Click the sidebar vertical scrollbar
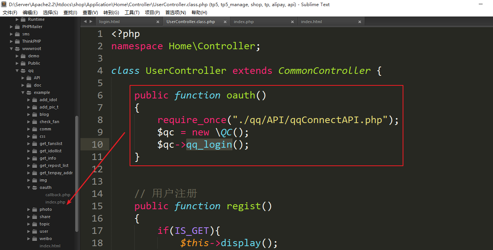Viewport: 493px width, 250px height. click(77, 173)
